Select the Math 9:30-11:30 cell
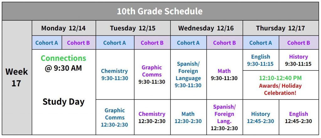Image resolution: width=321 pixels, height=138 pixels. tap(224, 75)
